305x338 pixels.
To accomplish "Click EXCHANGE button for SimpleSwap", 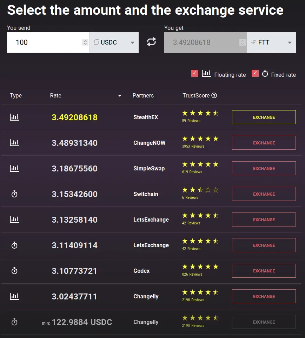I will pyautogui.click(x=264, y=168).
